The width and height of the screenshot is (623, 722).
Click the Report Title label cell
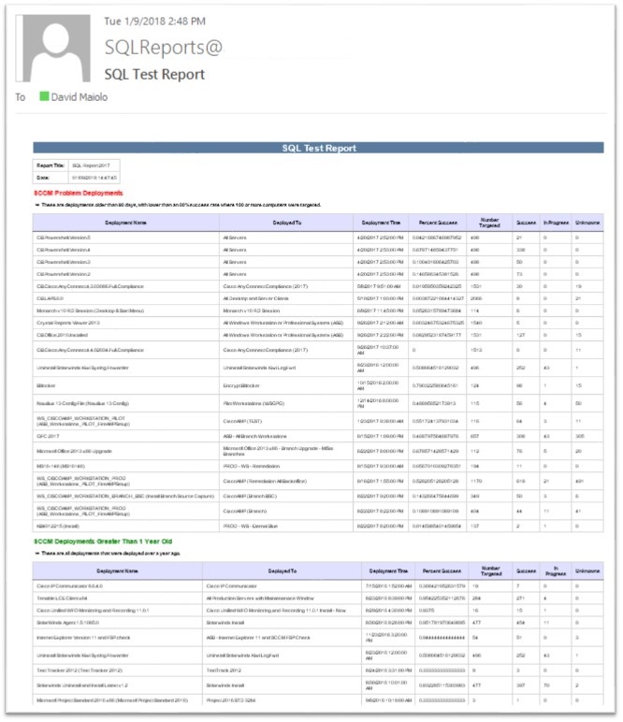[x=51, y=166]
